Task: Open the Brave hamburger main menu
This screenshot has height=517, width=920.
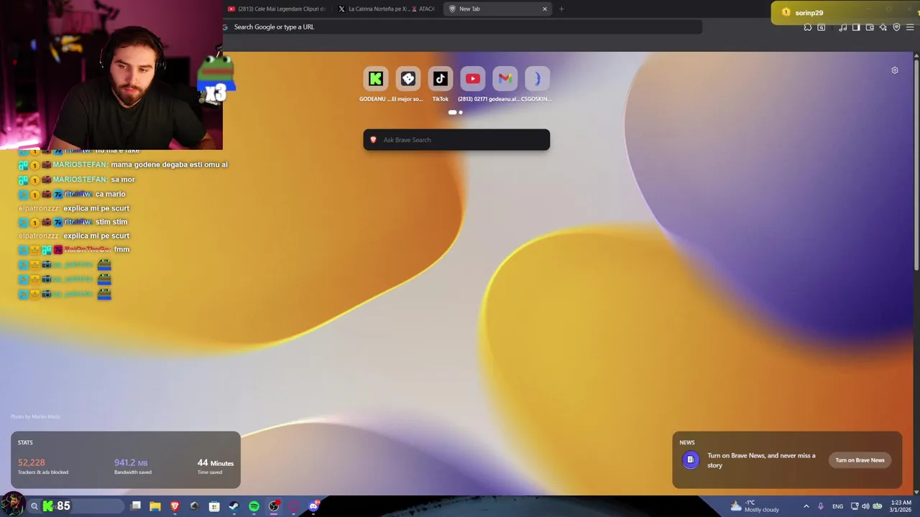Action: [910, 27]
